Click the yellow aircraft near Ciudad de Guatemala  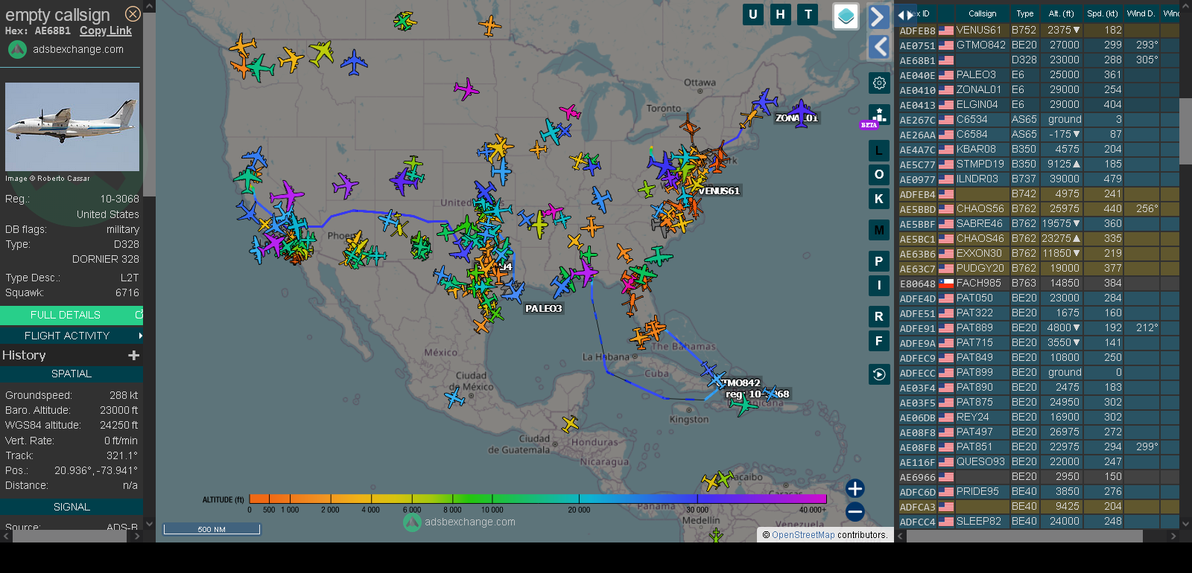570,424
